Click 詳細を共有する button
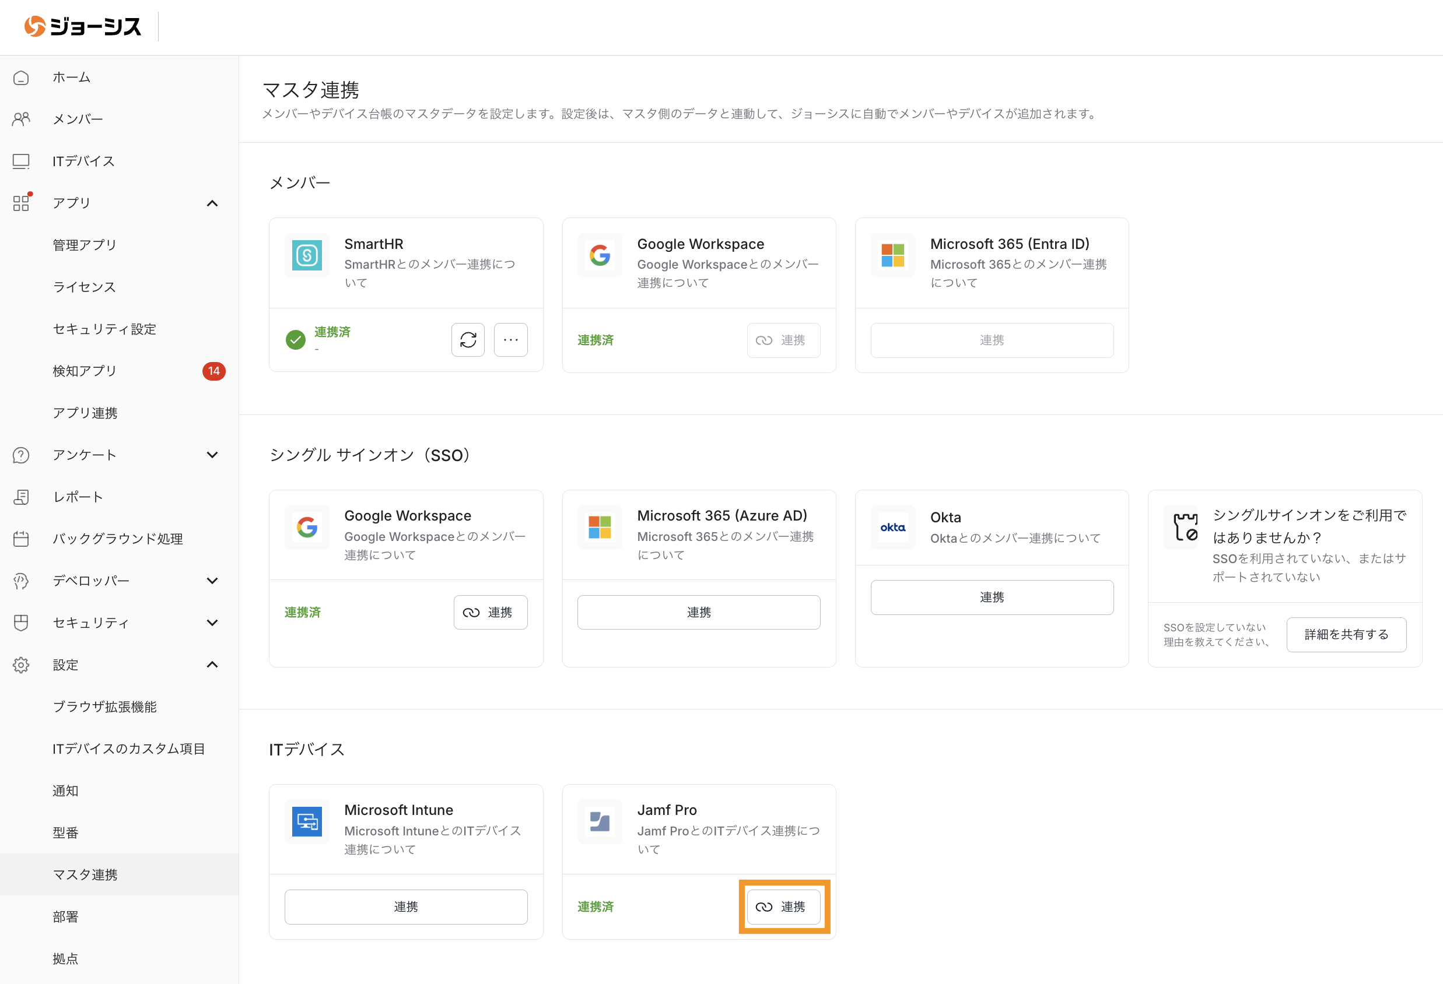Viewport: 1443px width, 984px height. tap(1346, 634)
